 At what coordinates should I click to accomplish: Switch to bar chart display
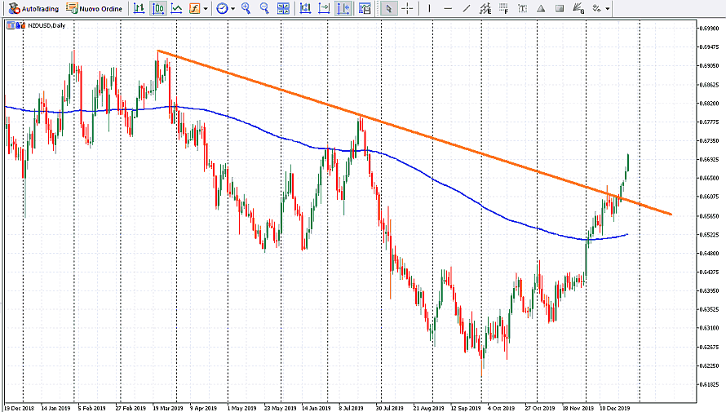[139, 9]
